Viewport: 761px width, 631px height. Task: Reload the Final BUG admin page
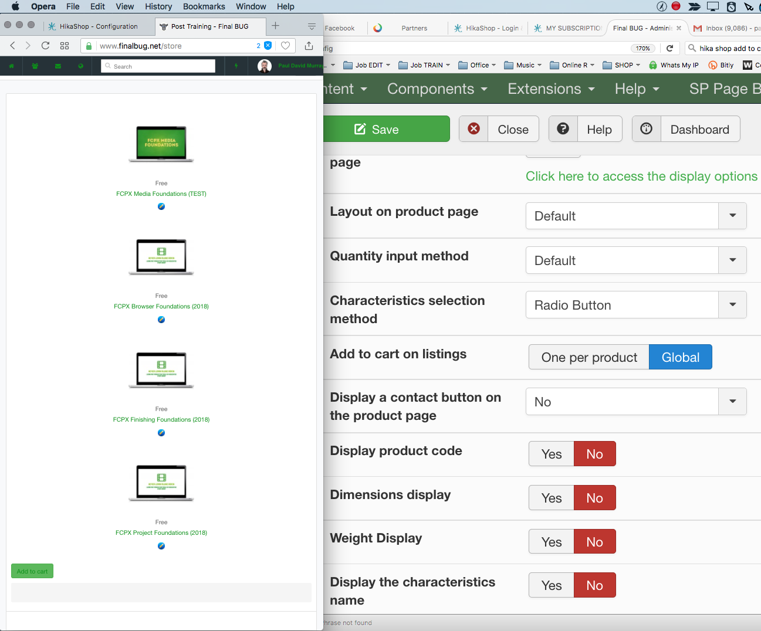click(669, 48)
